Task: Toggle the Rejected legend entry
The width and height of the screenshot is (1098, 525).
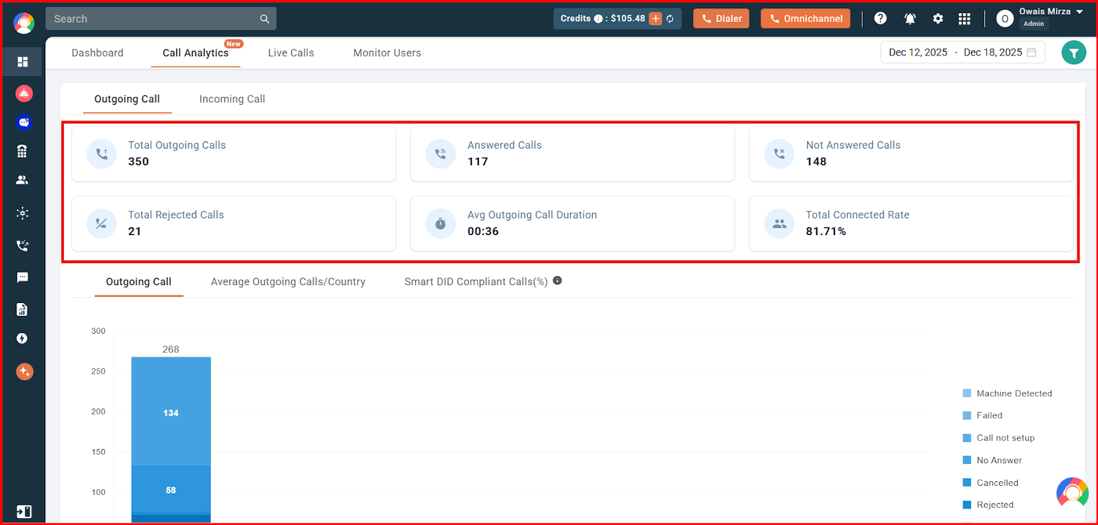Action: (x=988, y=505)
